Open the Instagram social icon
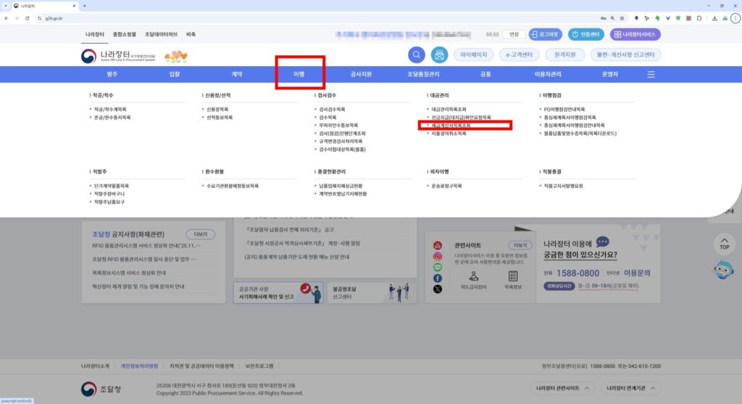This screenshot has width=742, height=404. point(437,256)
